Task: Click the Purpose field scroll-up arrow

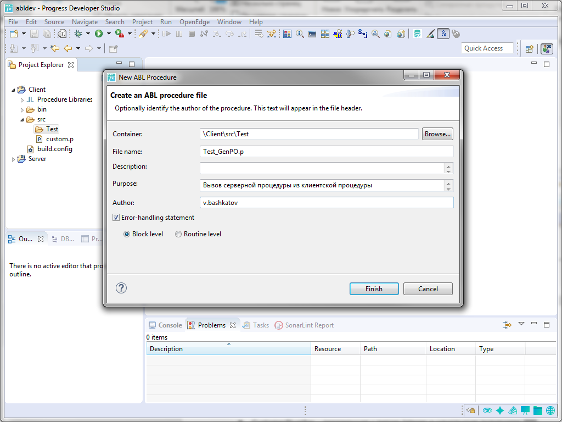Action: pos(448,183)
